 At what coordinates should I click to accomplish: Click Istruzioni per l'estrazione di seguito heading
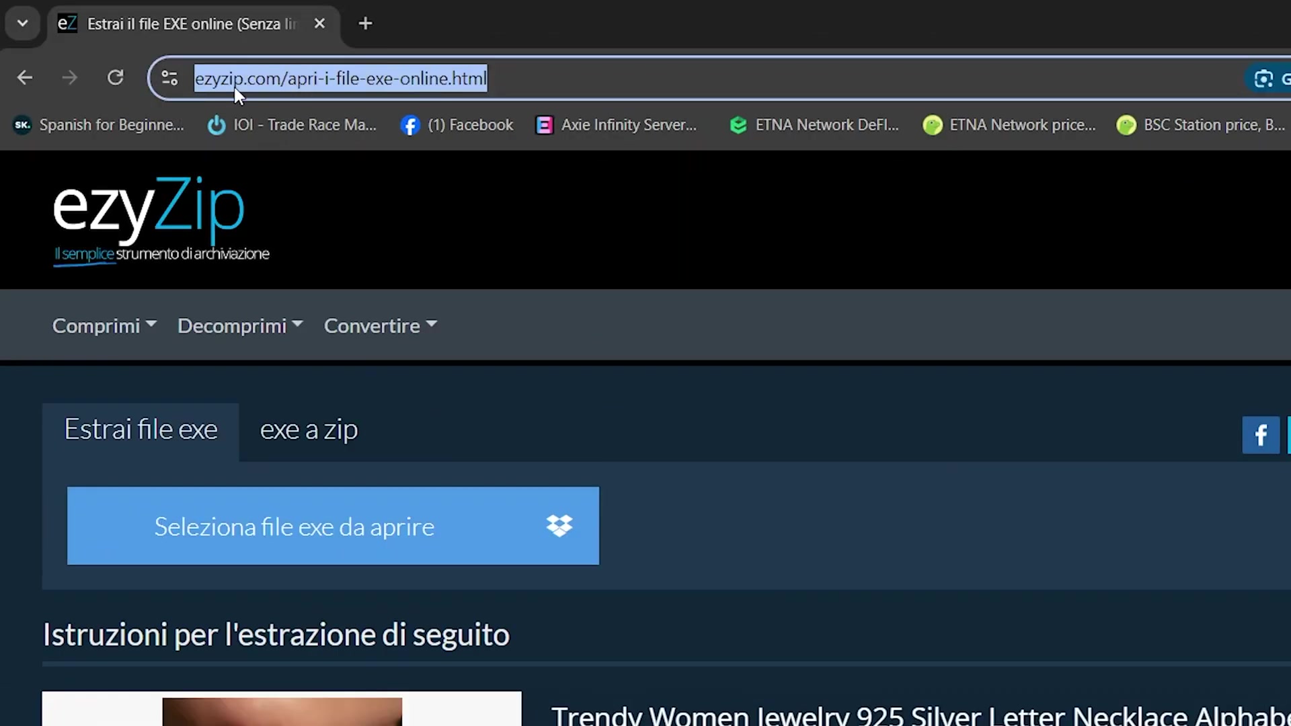coord(276,635)
